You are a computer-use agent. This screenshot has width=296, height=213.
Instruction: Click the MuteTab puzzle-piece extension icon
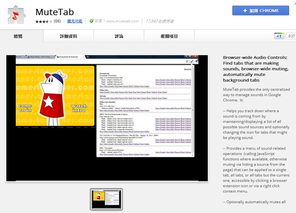(x=16, y=15)
